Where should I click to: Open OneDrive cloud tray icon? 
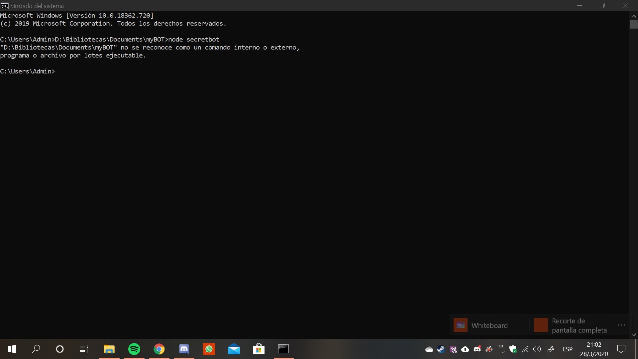pos(429,349)
